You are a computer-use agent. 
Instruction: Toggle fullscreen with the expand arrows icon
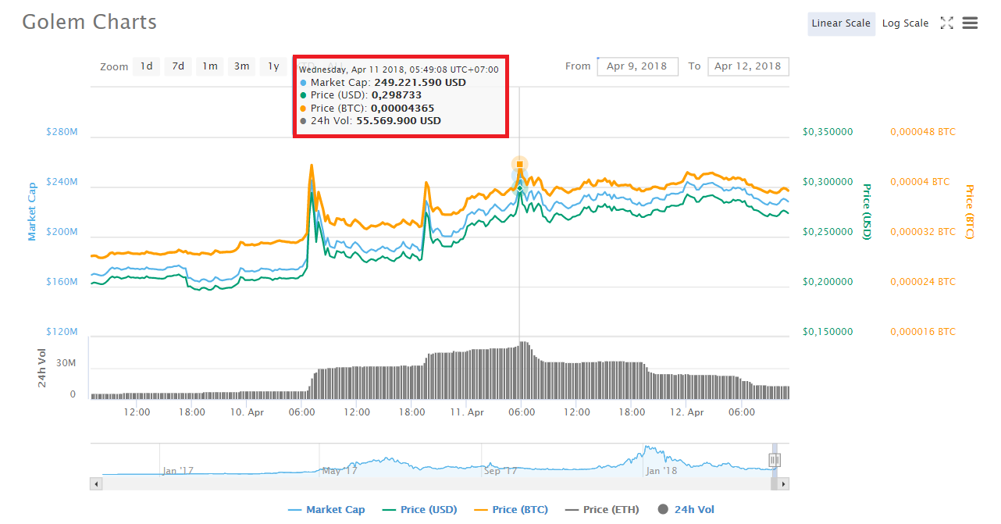pos(946,23)
